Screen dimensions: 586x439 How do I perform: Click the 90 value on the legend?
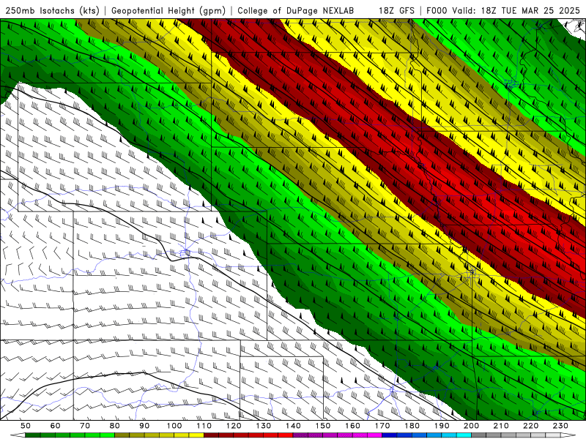click(x=144, y=426)
